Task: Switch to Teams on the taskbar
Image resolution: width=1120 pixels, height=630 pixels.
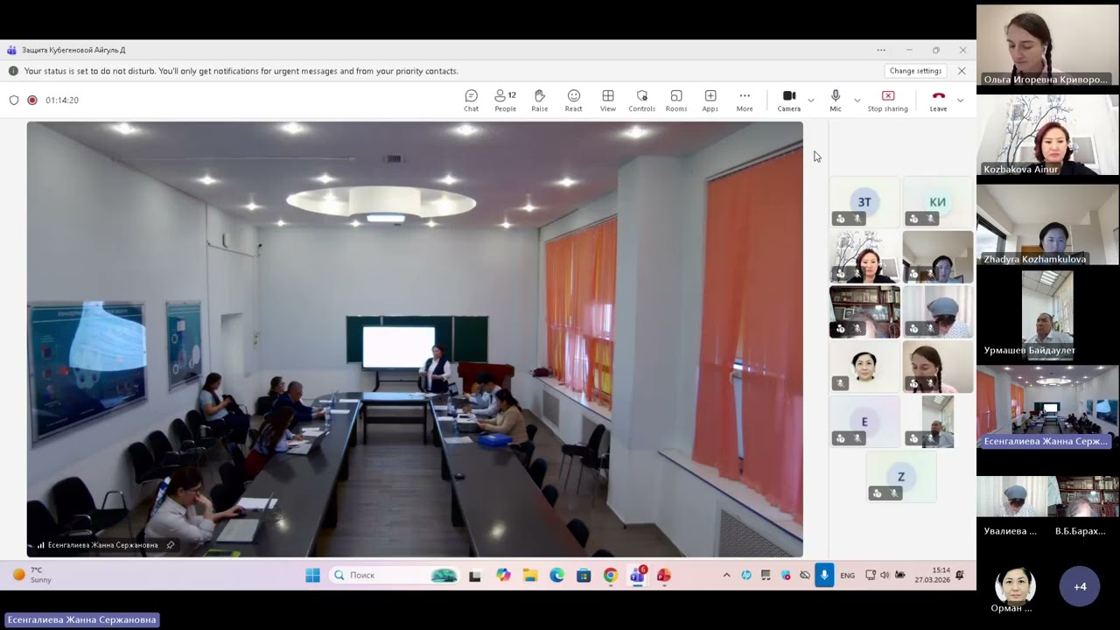Action: click(x=638, y=575)
